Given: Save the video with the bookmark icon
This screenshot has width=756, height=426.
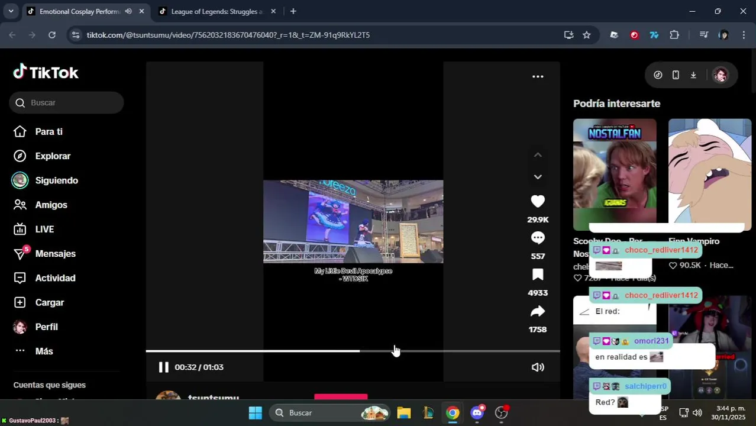Looking at the screenshot, I should pos(538,275).
